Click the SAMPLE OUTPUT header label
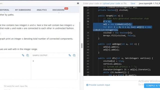The height and width of the screenshot is (90, 160). tap(40, 55)
